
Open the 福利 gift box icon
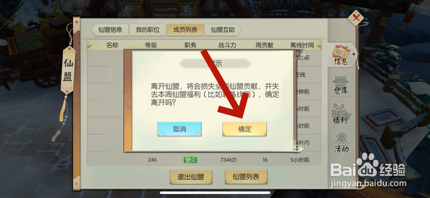pyautogui.click(x=340, y=114)
